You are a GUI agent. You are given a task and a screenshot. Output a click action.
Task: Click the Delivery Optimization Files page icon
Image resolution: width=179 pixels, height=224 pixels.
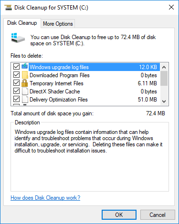[25, 100]
